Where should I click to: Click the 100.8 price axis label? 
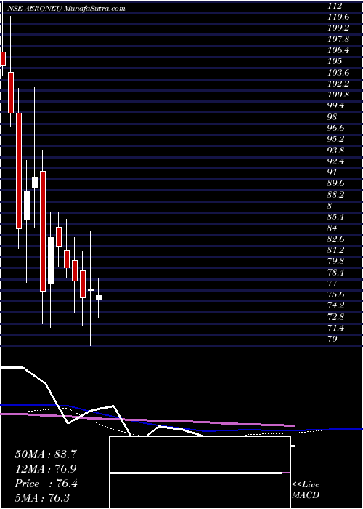coord(338,95)
